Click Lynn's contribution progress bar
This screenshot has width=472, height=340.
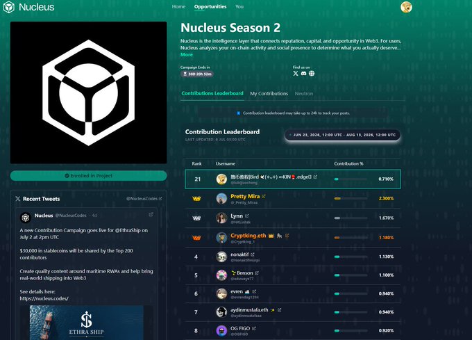click(x=351, y=218)
